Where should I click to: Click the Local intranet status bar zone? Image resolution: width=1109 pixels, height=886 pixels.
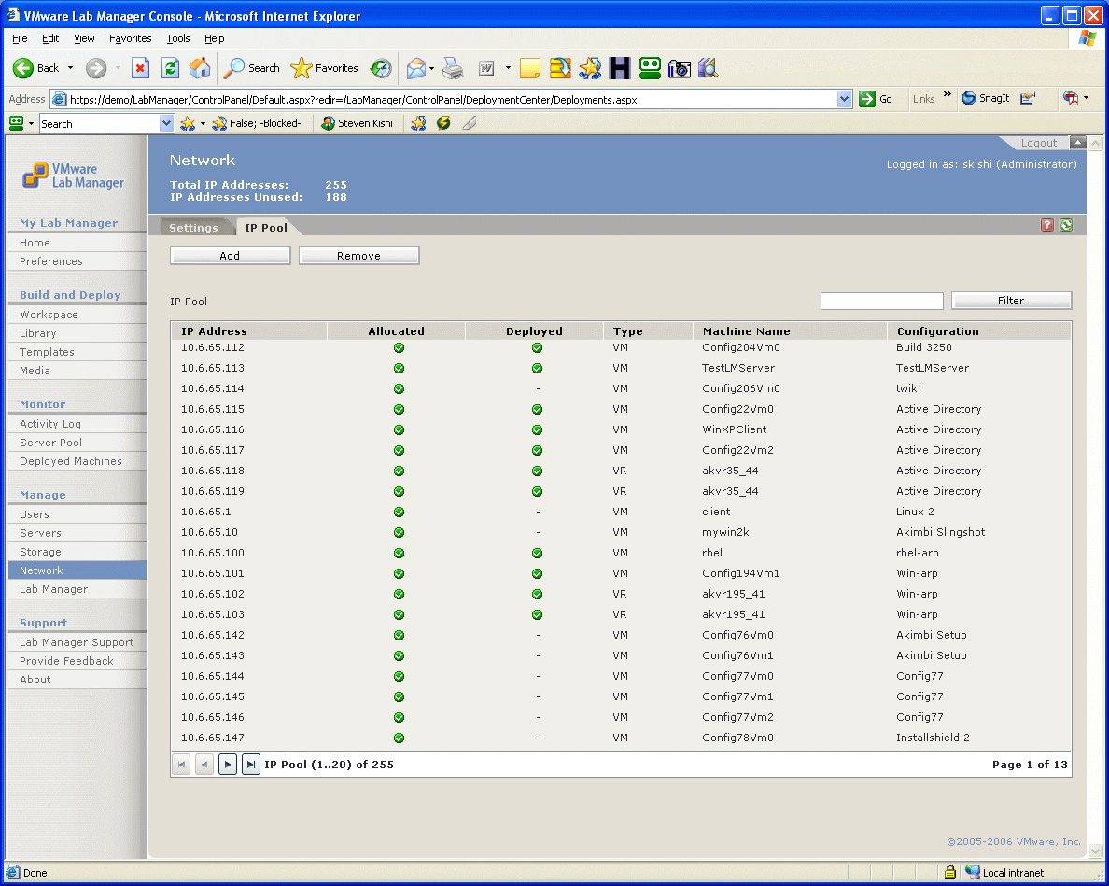coord(1004,873)
